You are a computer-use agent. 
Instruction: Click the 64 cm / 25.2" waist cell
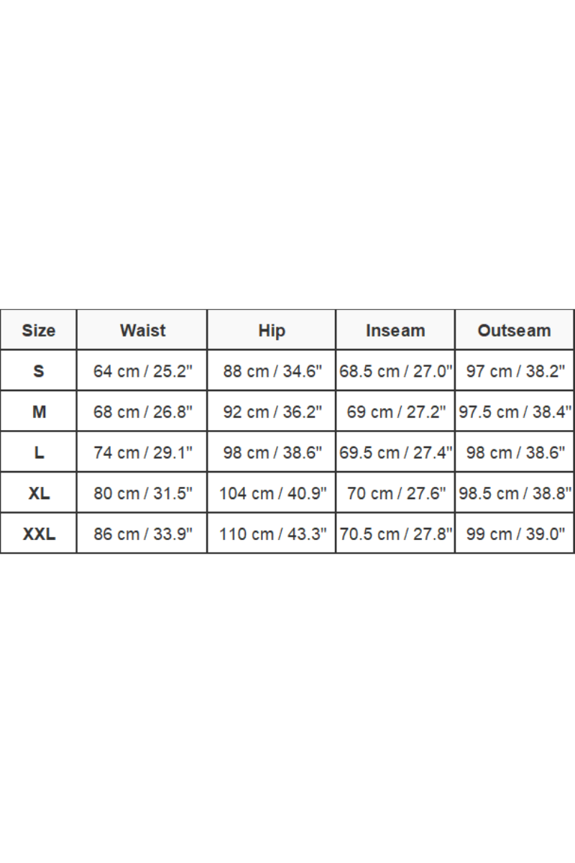[142, 371]
